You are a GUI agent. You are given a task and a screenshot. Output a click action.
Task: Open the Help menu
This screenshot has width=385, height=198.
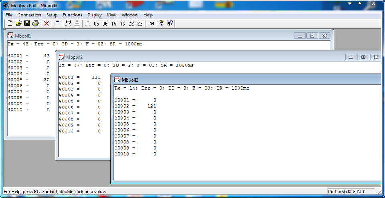click(x=148, y=15)
